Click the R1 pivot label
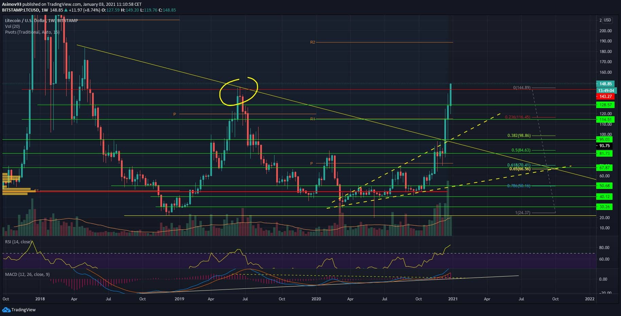The image size is (621, 316). point(313,119)
